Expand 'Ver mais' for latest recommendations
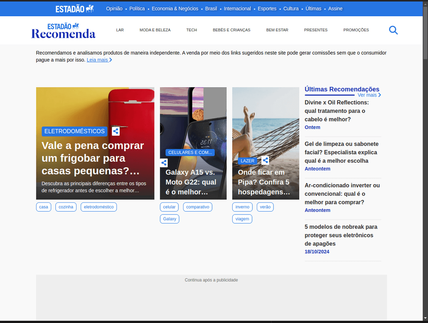The height and width of the screenshot is (323, 428). [x=369, y=95]
